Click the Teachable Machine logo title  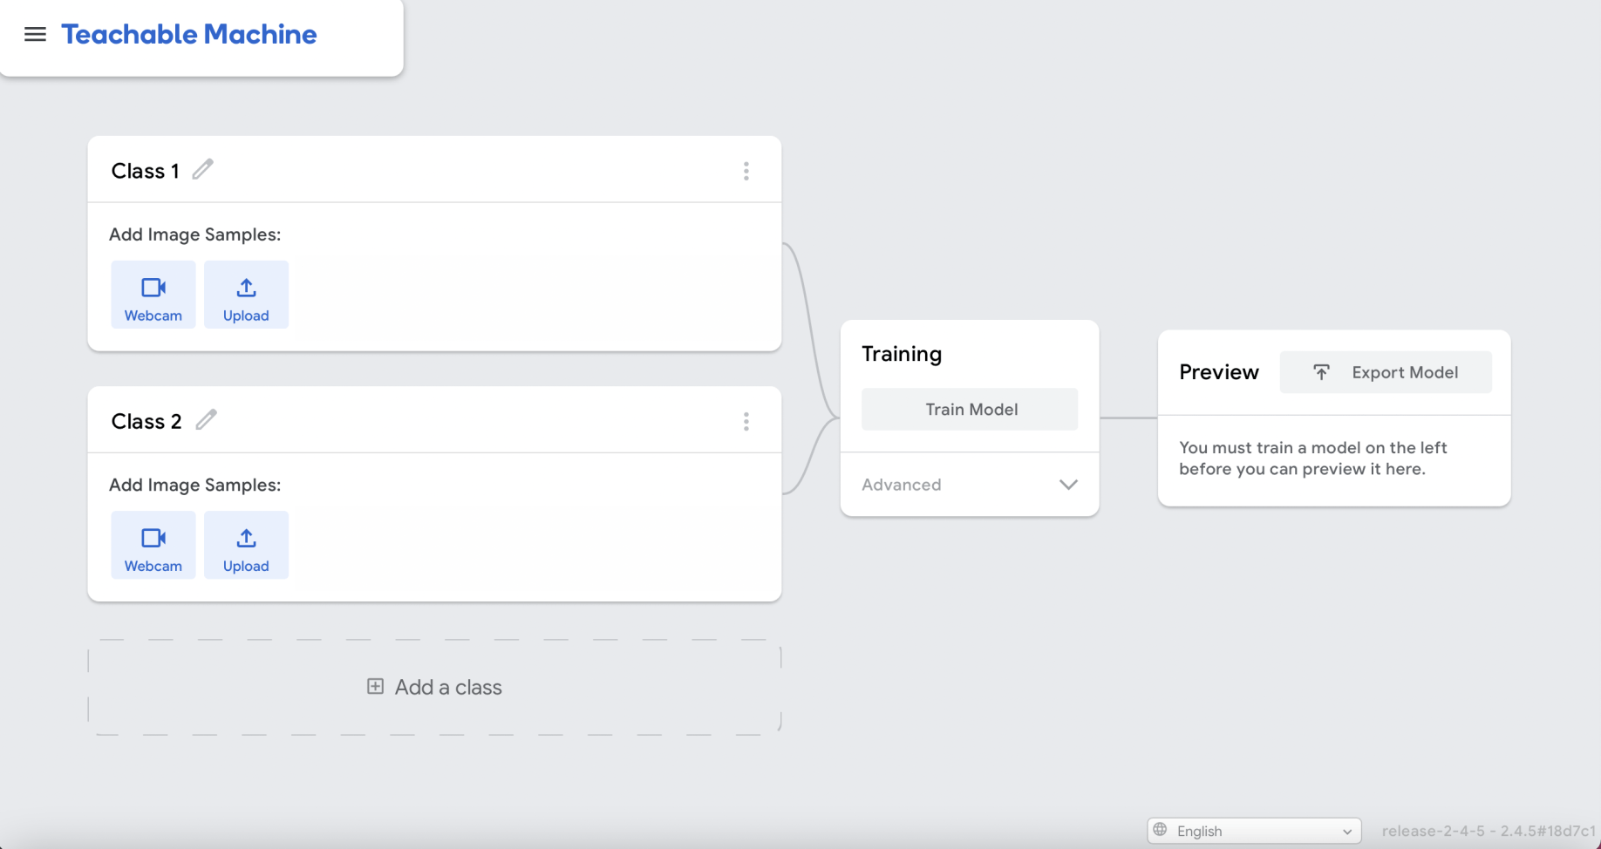tap(188, 35)
